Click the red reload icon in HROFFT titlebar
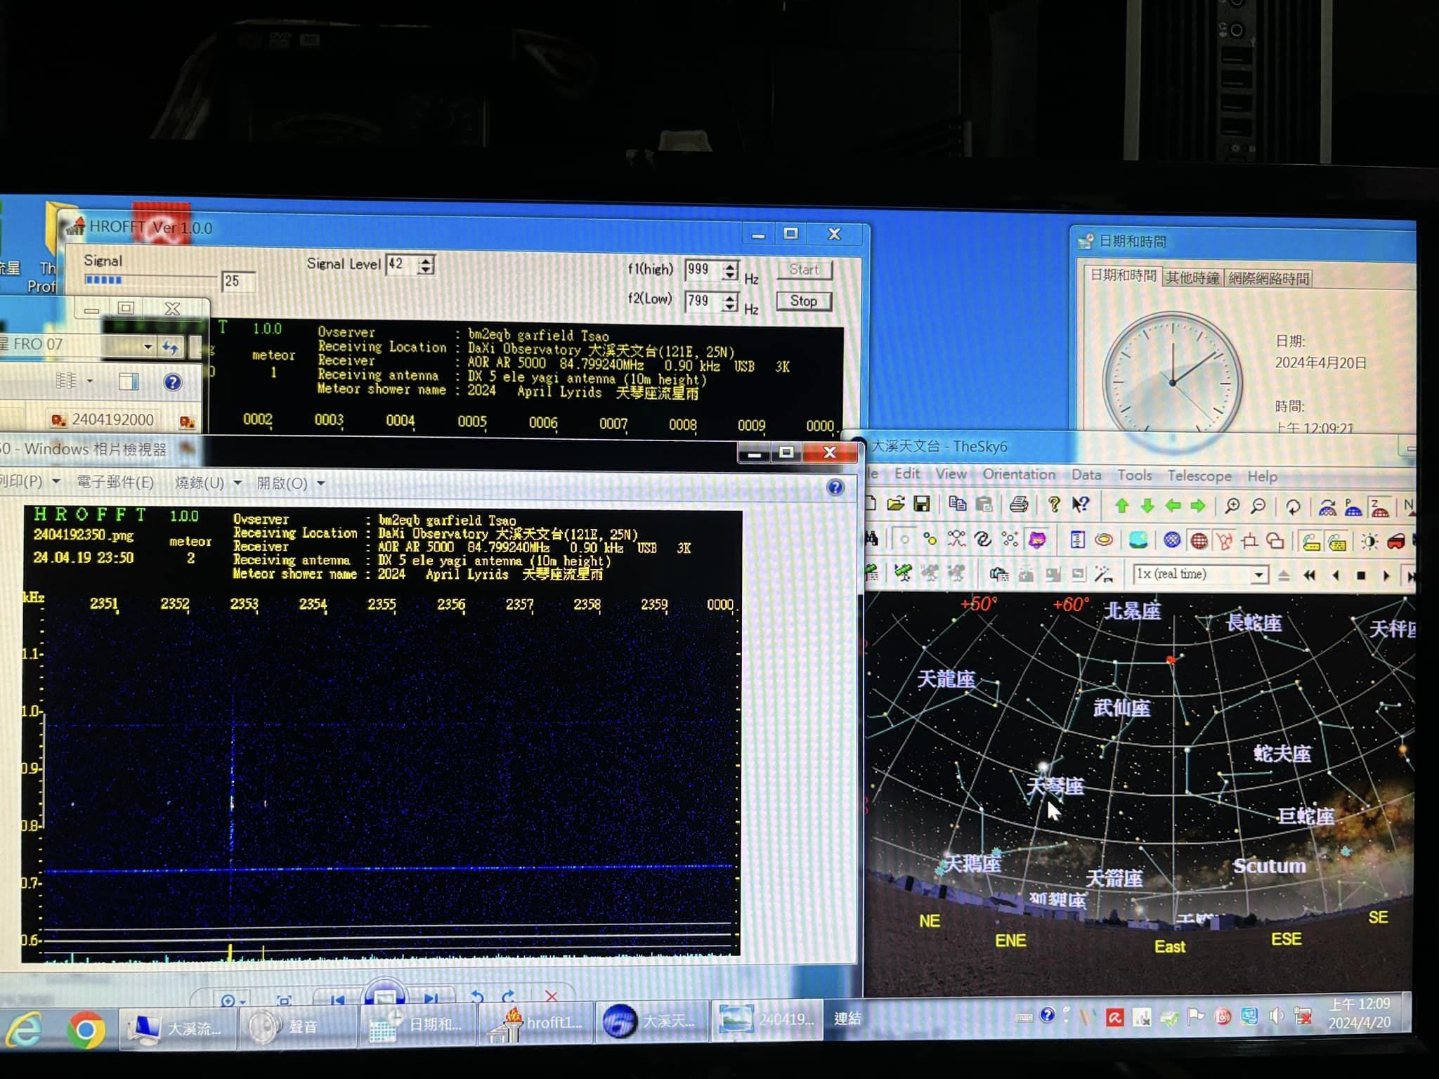This screenshot has width=1439, height=1079. coord(161,223)
